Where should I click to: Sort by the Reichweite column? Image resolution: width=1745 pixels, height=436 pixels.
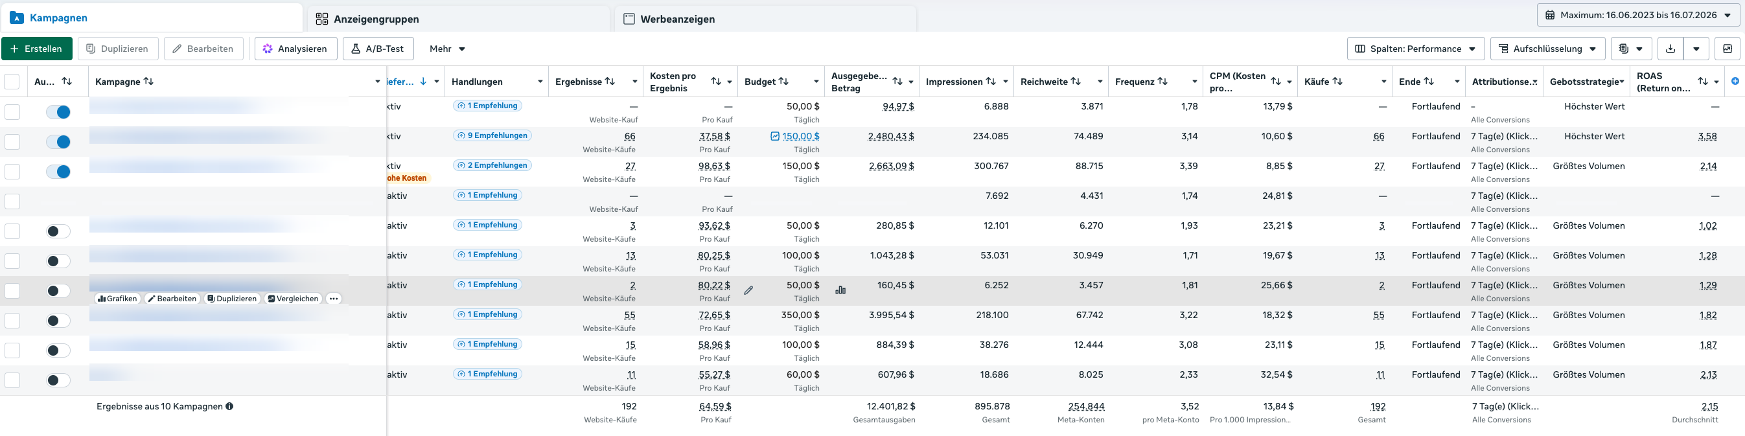(x=1076, y=81)
